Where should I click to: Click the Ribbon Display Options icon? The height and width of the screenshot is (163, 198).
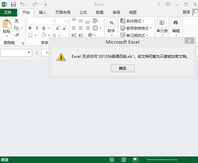168,4
